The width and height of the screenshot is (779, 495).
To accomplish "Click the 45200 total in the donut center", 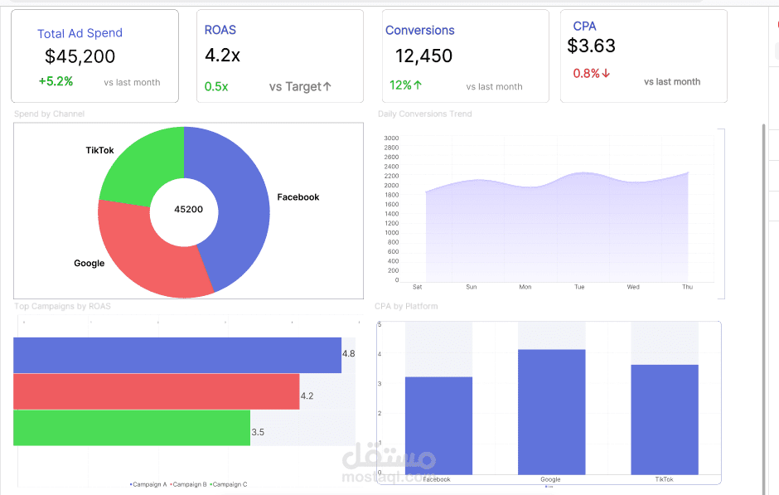I will coord(187,210).
